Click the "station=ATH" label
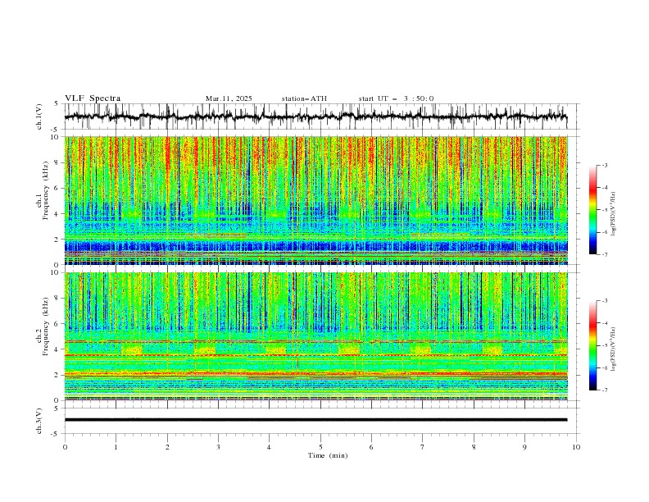 304,98
